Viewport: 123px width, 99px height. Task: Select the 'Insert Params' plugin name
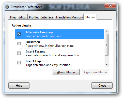pyautogui.click(x=35, y=52)
